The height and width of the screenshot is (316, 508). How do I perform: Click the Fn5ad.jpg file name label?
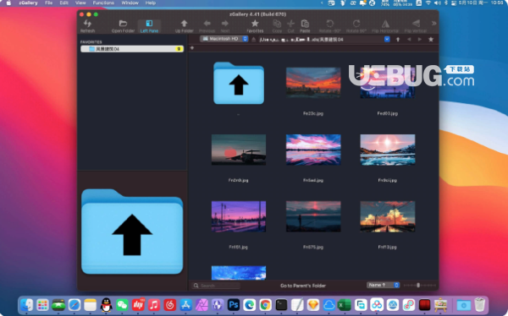pyautogui.click(x=313, y=180)
